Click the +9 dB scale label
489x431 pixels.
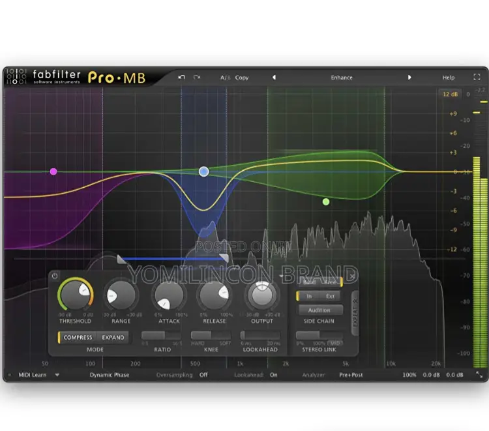tap(453, 114)
